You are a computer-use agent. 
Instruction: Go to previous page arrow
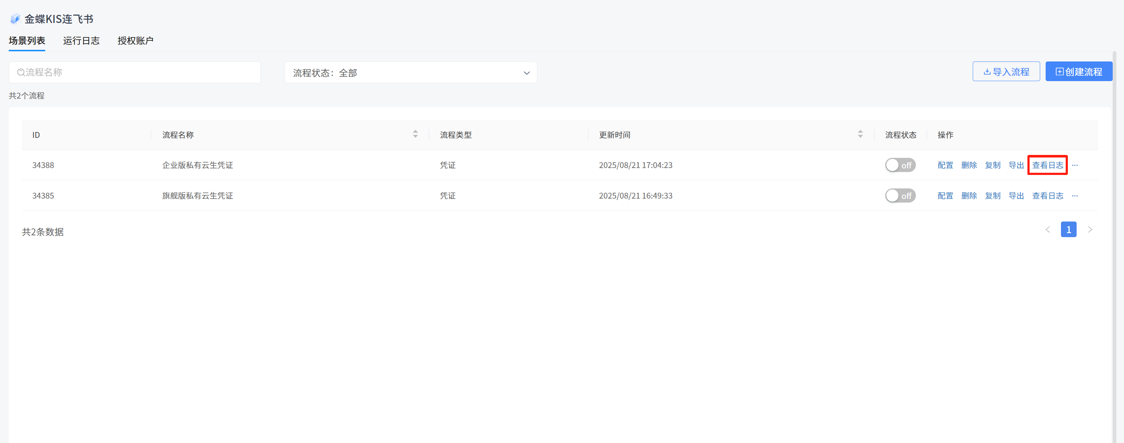(1047, 230)
